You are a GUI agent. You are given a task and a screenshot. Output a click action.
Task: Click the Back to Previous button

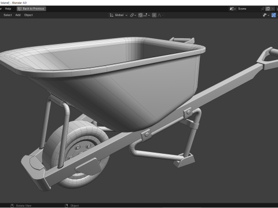coord(31,9)
